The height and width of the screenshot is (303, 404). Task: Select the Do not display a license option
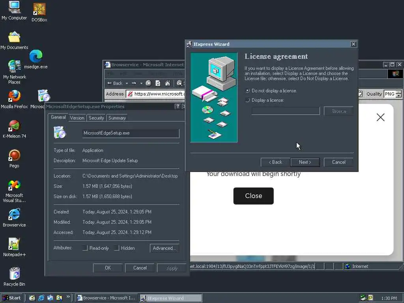[271, 91]
